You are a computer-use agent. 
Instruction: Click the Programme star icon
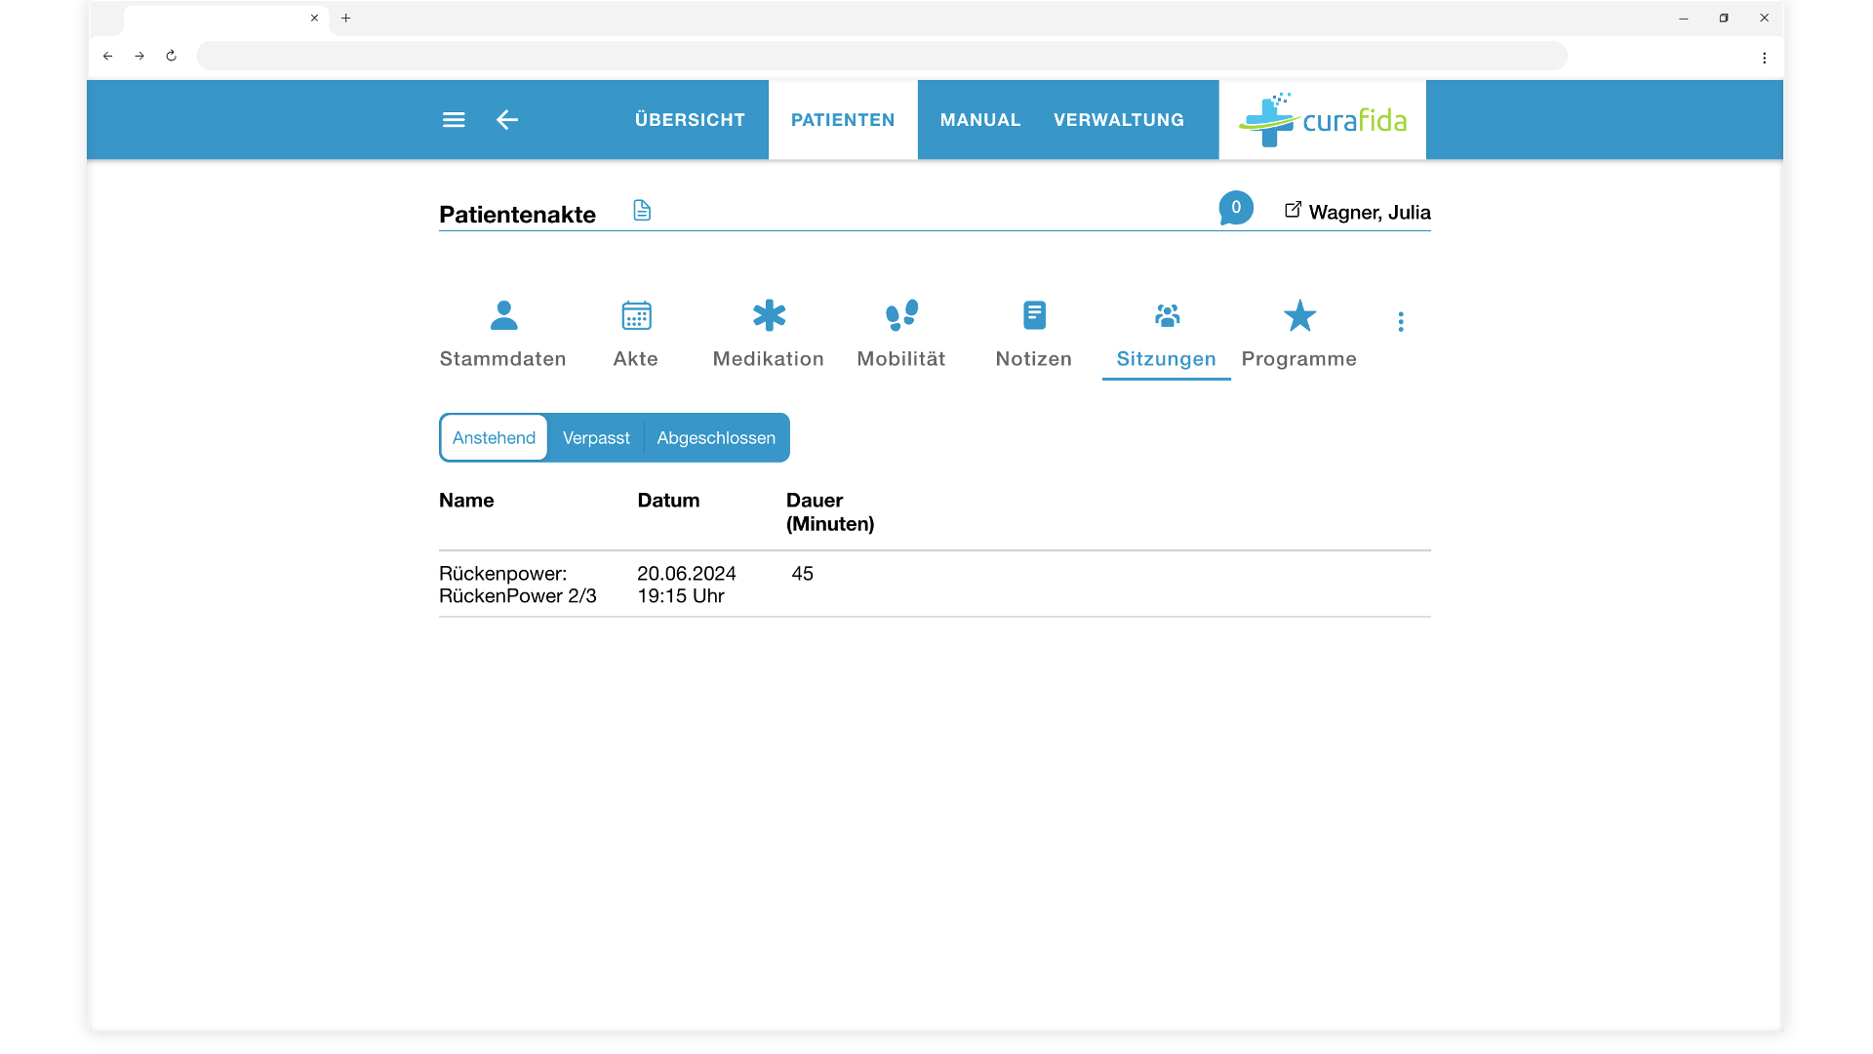point(1299,315)
